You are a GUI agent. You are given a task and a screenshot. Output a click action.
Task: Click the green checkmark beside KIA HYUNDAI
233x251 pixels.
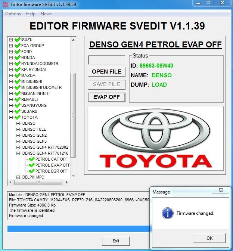(x=18, y=69)
